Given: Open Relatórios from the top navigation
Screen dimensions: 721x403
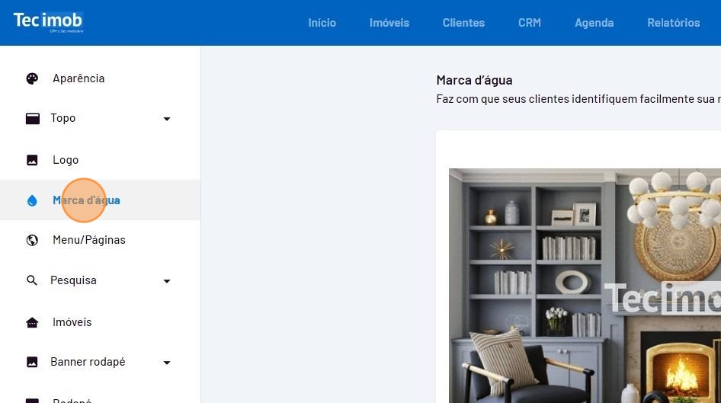Looking at the screenshot, I should click(x=673, y=23).
